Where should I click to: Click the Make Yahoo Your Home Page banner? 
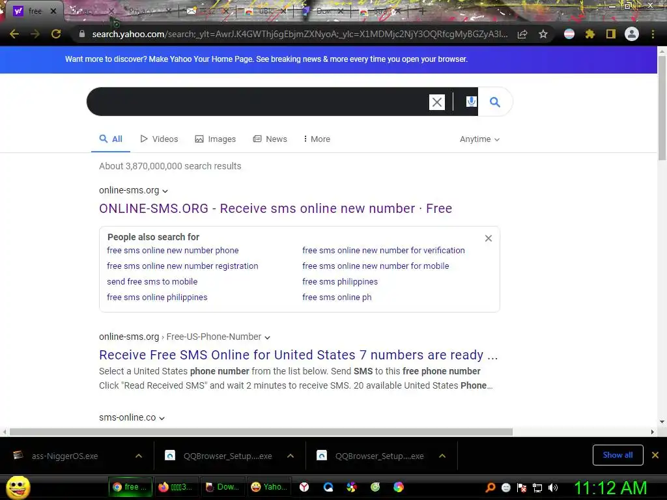pos(266,59)
